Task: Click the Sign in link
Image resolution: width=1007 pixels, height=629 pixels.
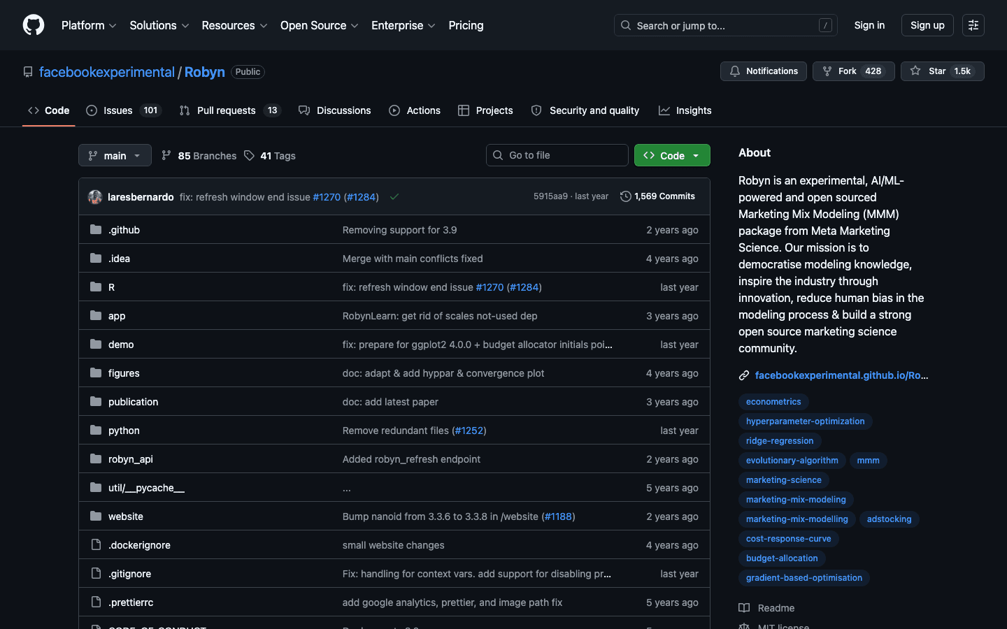Action: pos(869,25)
